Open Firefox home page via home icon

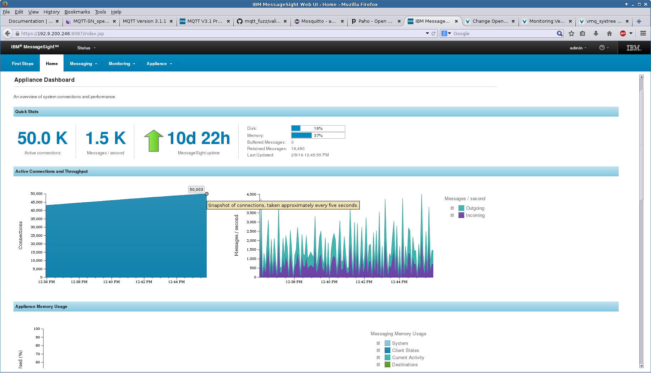tap(609, 33)
